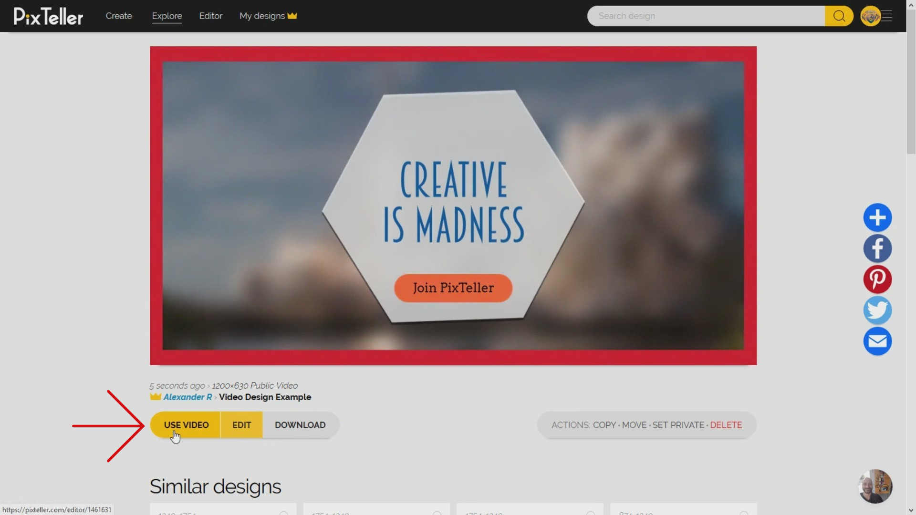Share design on Twitter
This screenshot has width=916, height=515.
coord(877,310)
